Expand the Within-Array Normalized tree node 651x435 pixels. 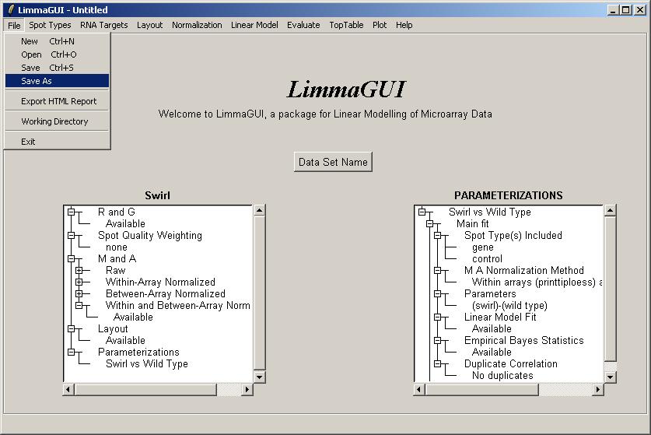tap(79, 282)
